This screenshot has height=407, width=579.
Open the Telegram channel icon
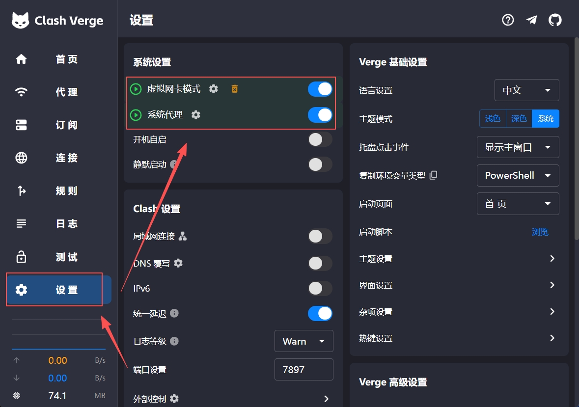pyautogui.click(x=531, y=20)
